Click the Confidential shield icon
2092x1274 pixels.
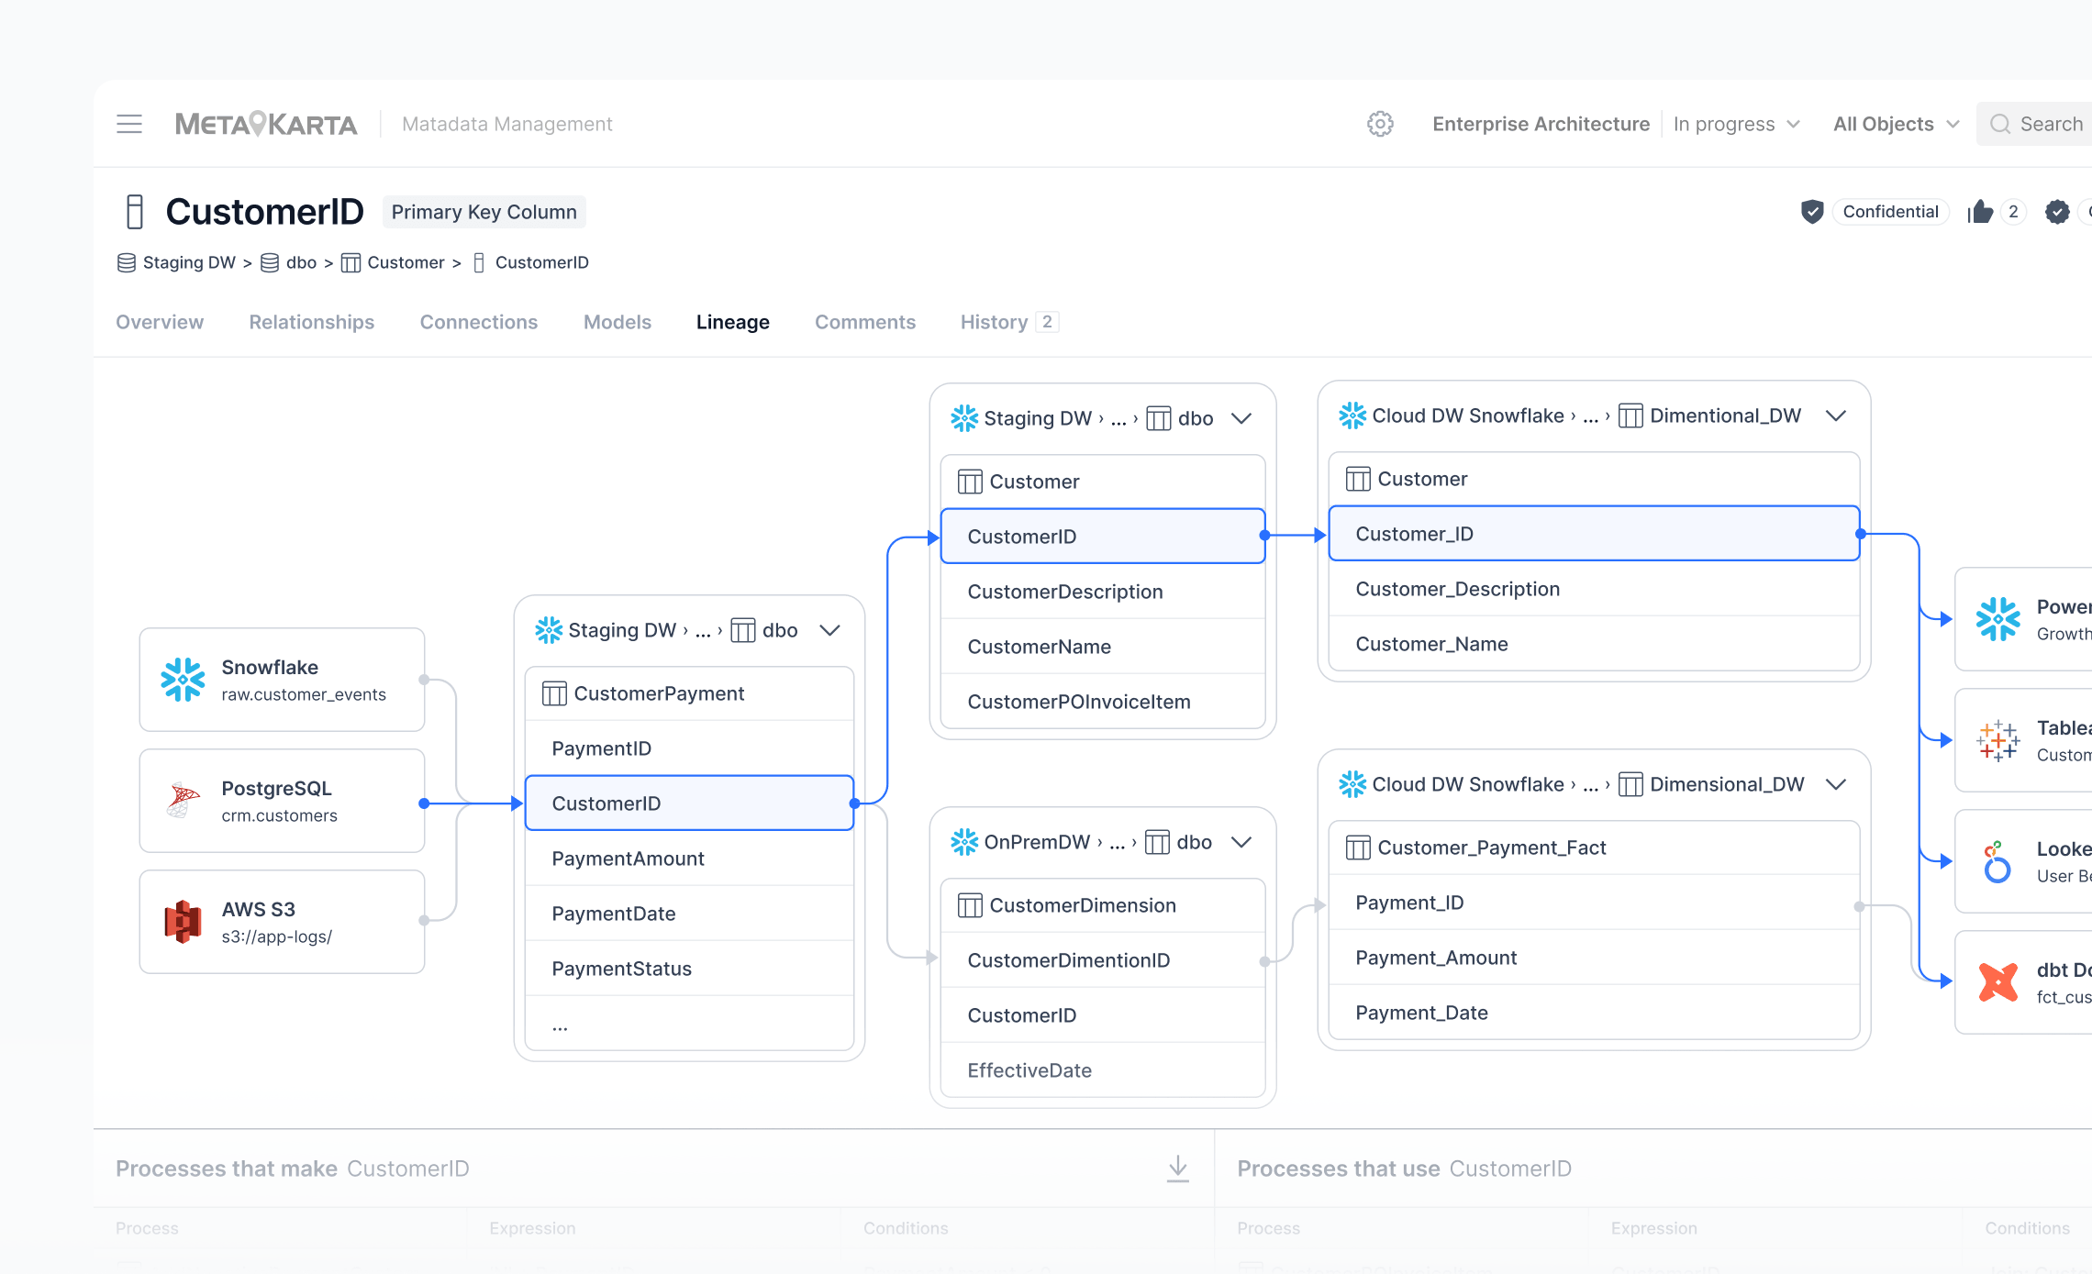[1812, 212]
